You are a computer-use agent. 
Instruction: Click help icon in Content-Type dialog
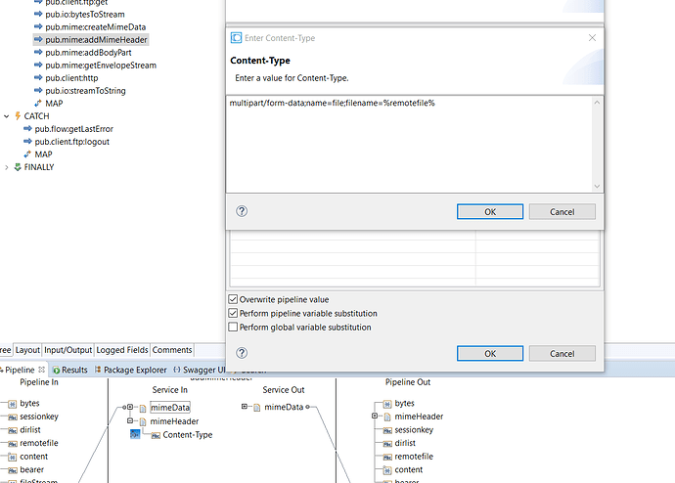coord(242,211)
